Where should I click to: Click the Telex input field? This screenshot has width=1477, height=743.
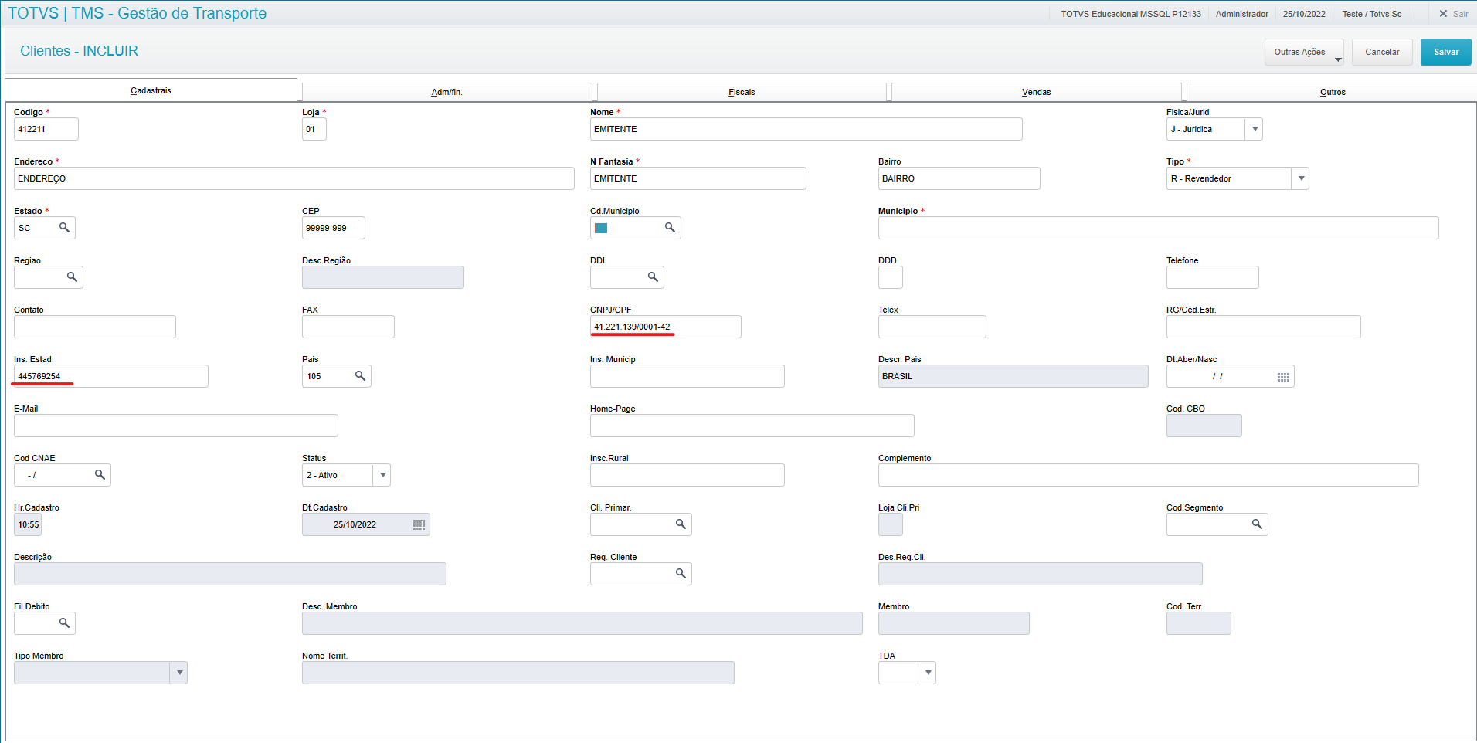point(932,327)
